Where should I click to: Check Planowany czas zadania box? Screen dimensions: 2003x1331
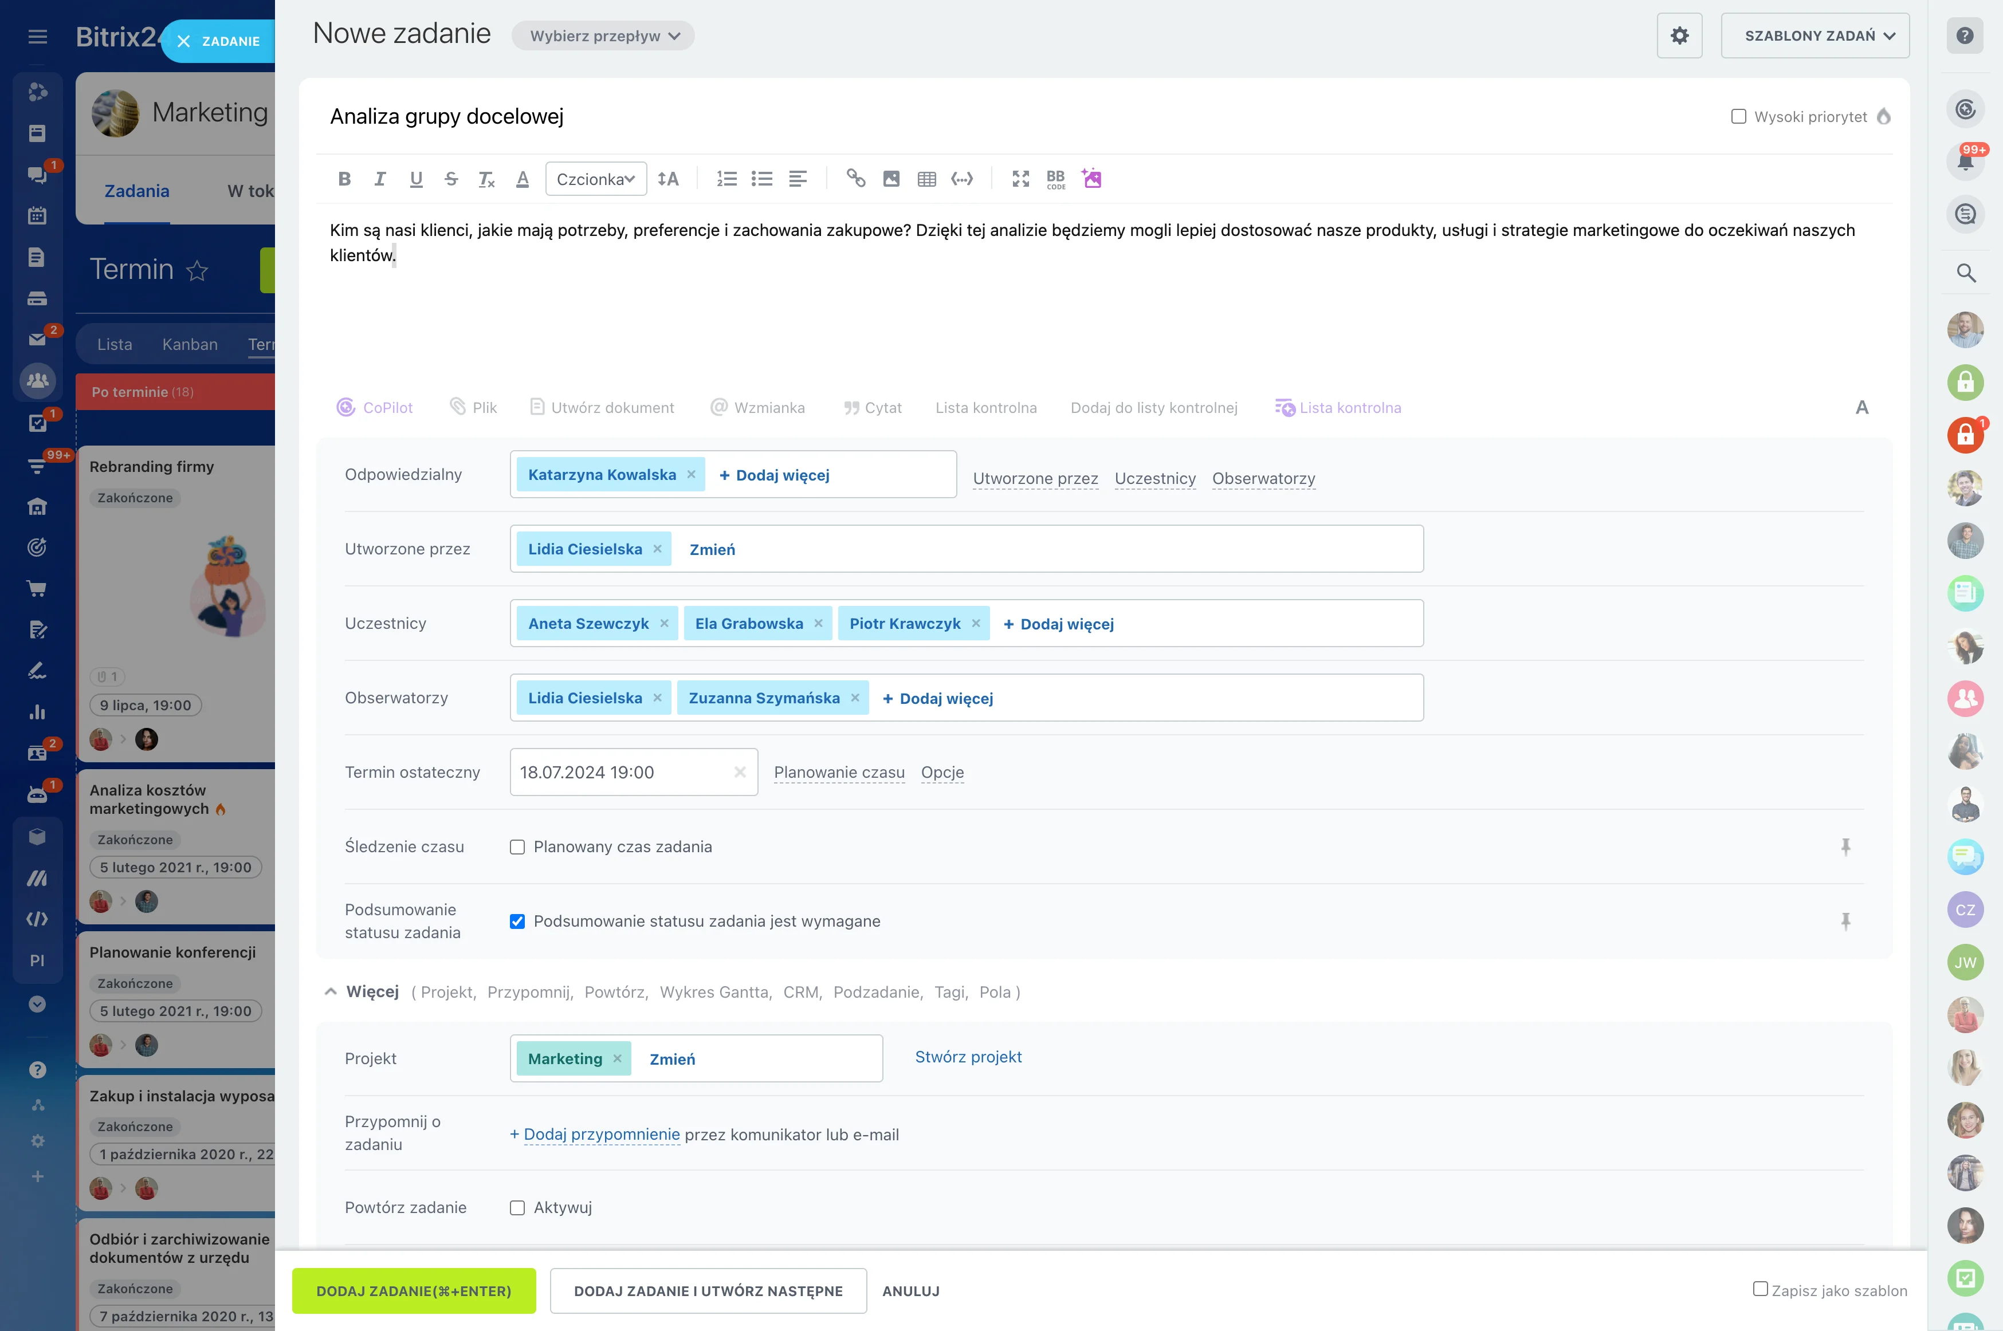[517, 847]
